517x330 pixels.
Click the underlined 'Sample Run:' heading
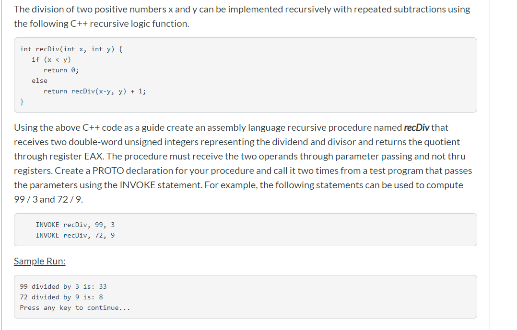click(x=39, y=261)
